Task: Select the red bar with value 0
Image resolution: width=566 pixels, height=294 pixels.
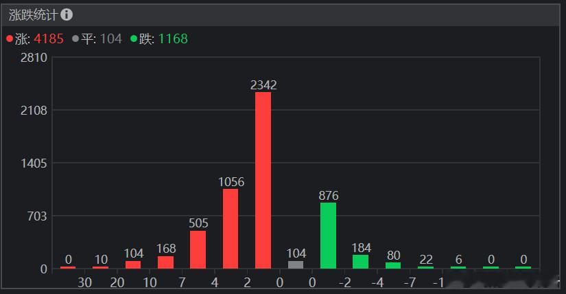Action: [68, 268]
